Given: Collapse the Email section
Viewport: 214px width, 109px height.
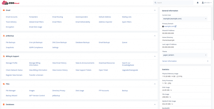Looking at the screenshot, I should point(155,10).
